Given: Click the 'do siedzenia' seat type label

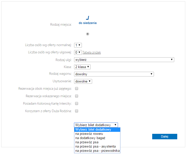Looking at the screenshot, I should click(x=88, y=23).
